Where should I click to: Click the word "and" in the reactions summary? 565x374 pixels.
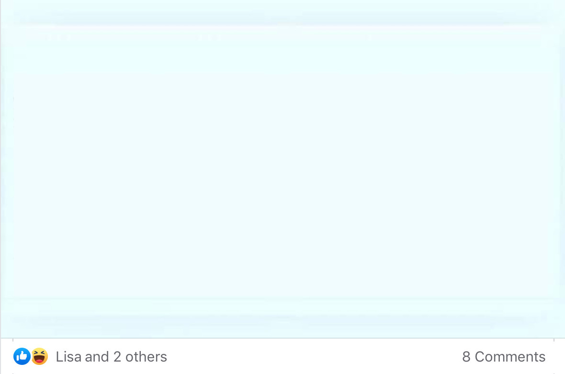click(x=97, y=357)
